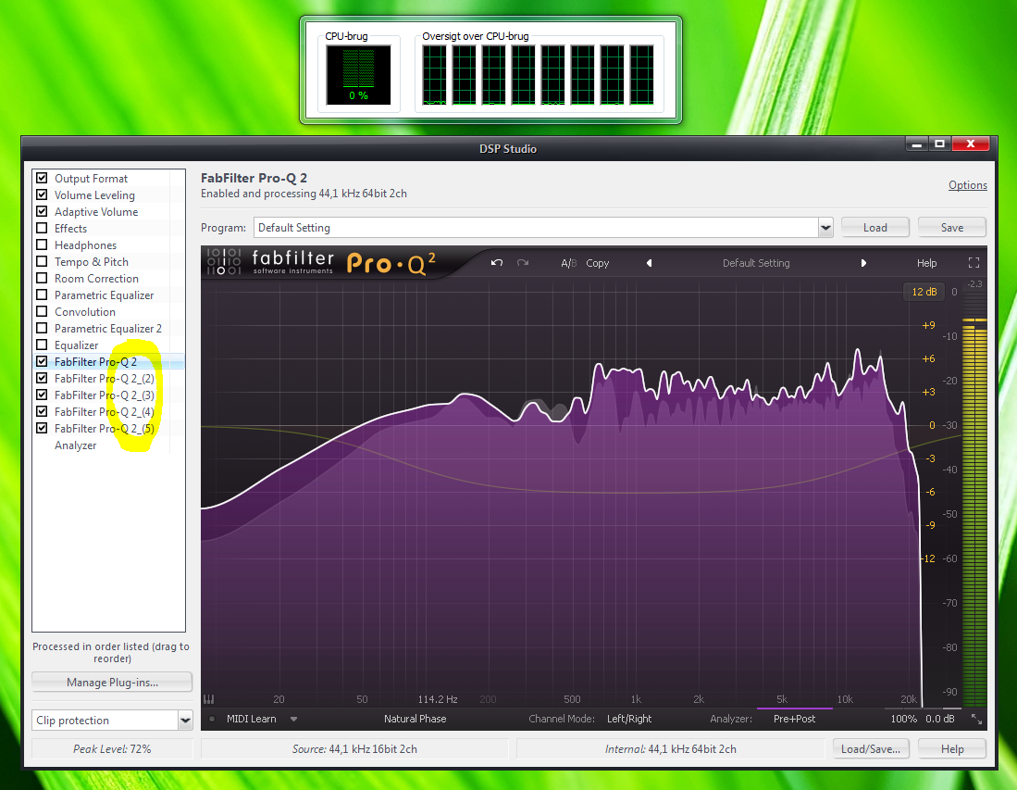The height and width of the screenshot is (790, 1017).
Task: Go to the next preset arrow
Action: click(863, 263)
